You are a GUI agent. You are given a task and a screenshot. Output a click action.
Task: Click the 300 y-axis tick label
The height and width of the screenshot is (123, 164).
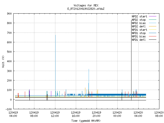(x=9, y=71)
